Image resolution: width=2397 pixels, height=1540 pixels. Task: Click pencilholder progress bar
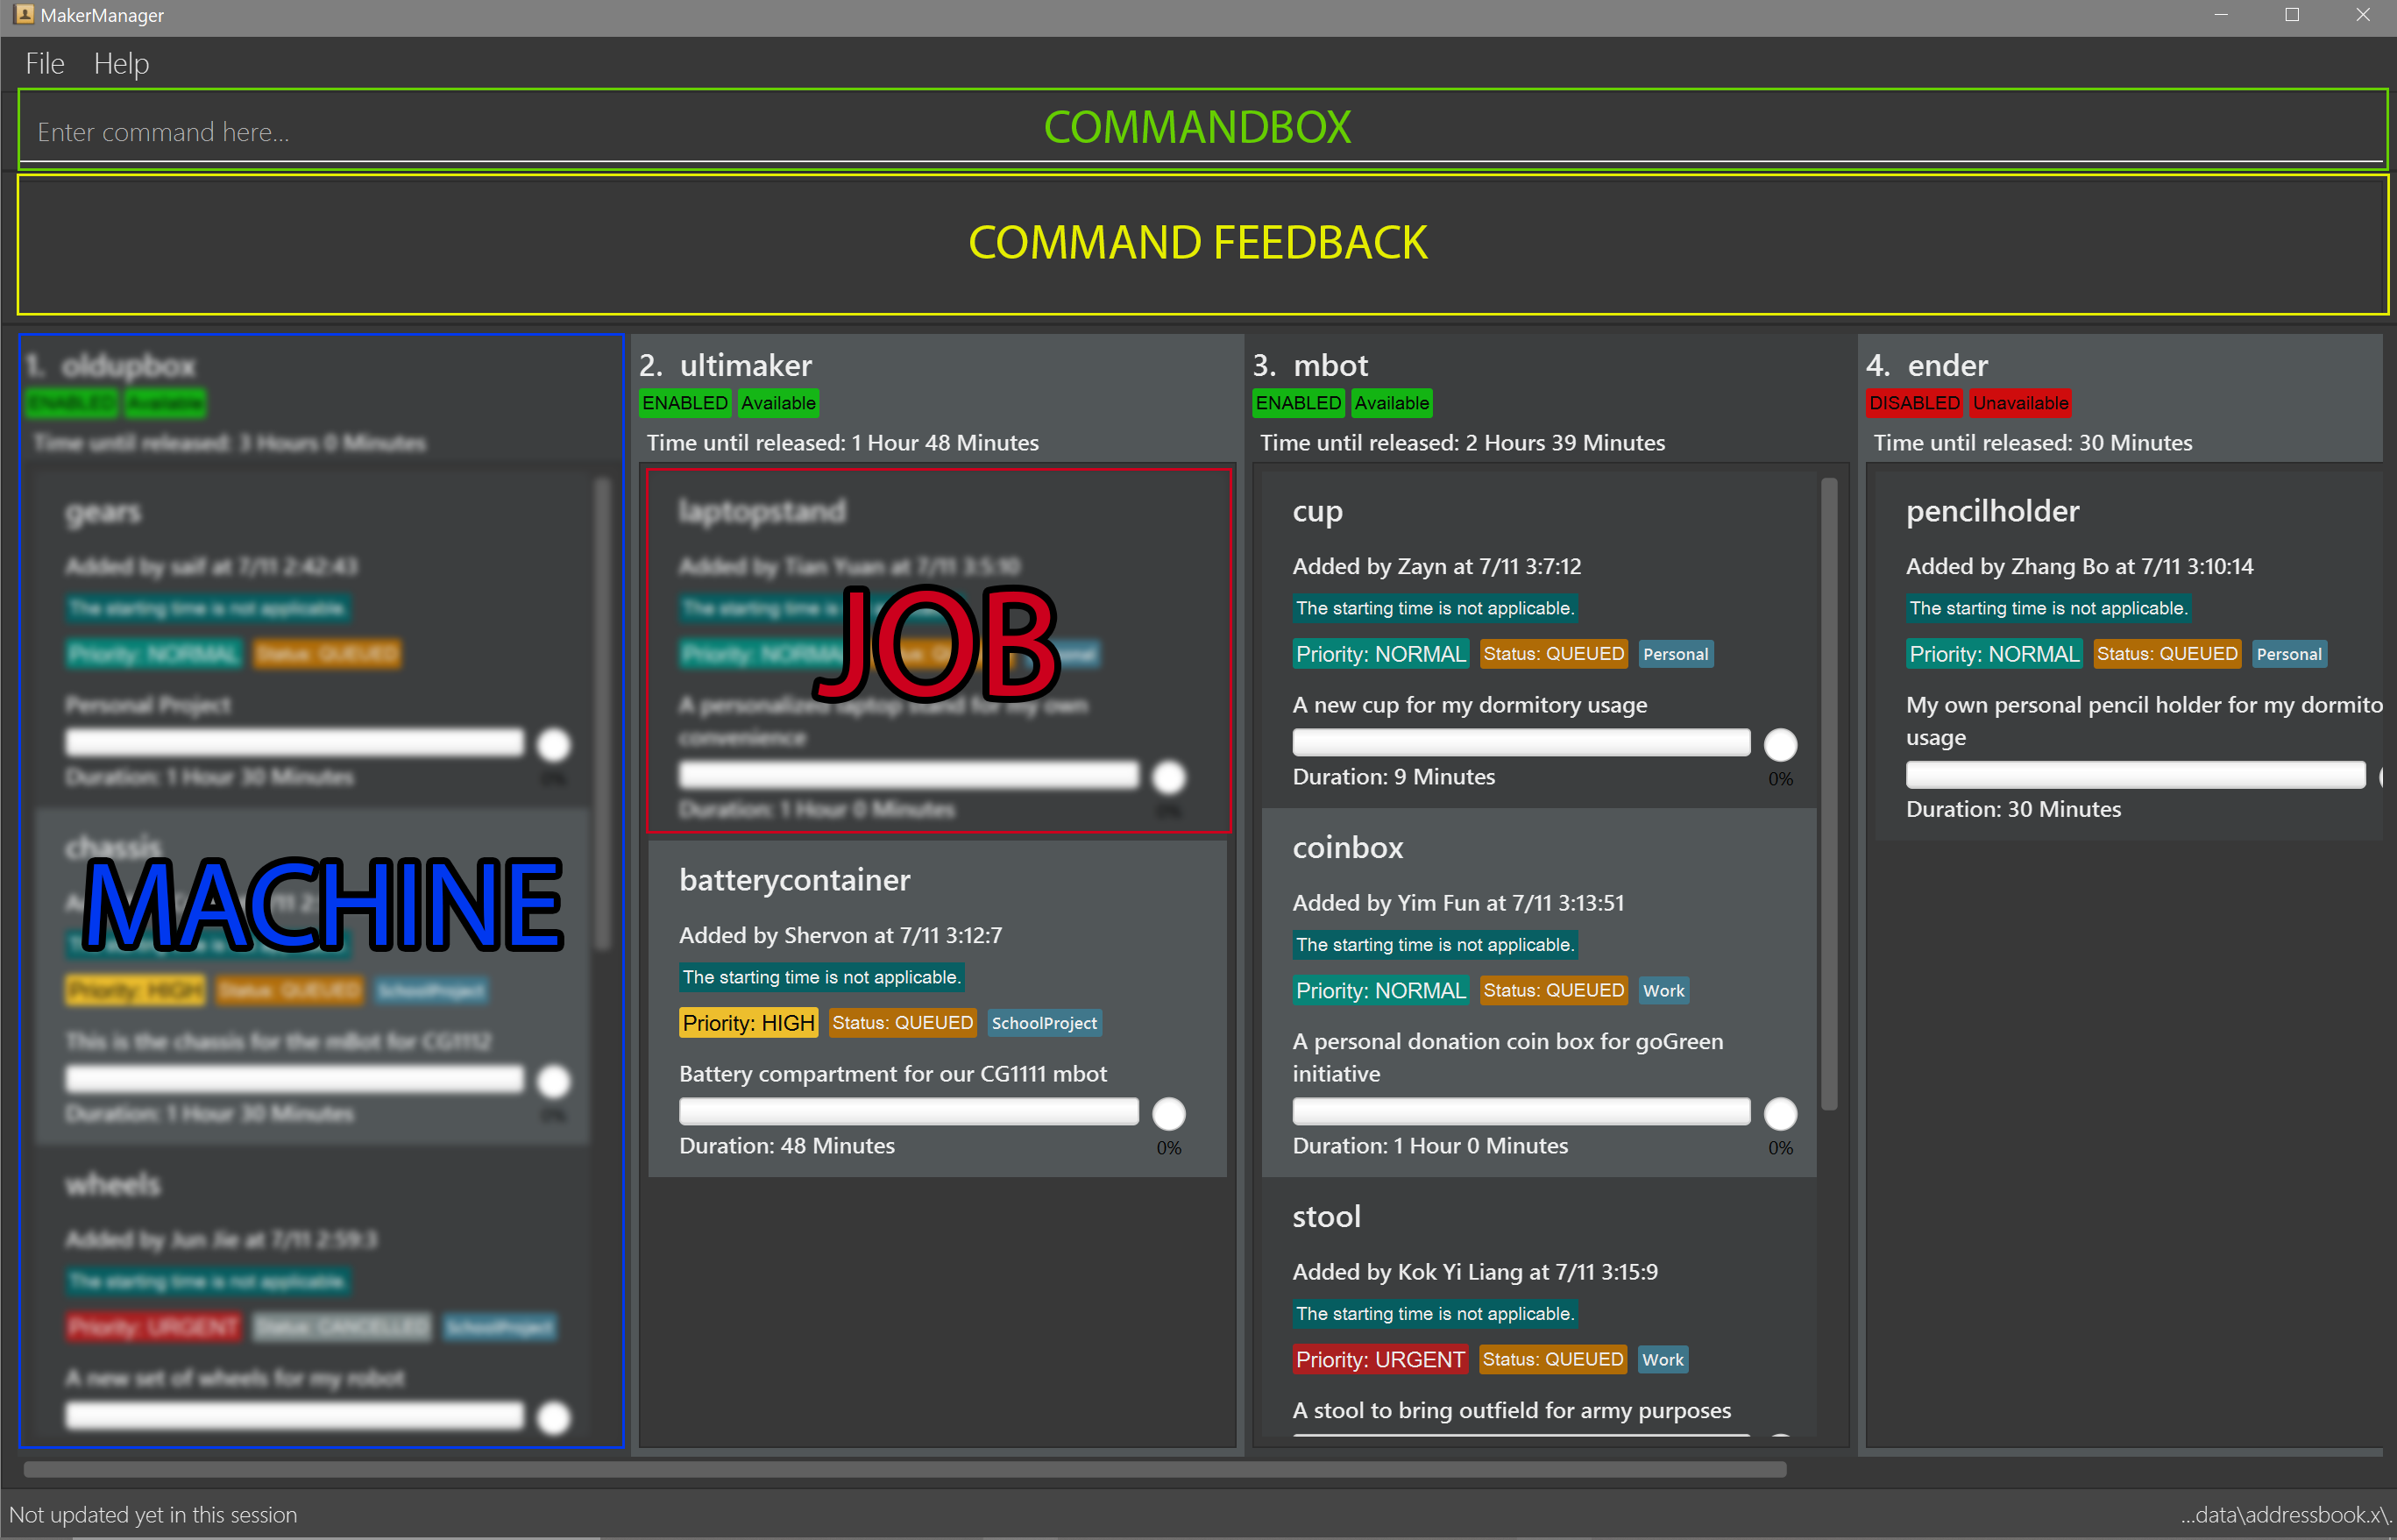coord(2135,775)
